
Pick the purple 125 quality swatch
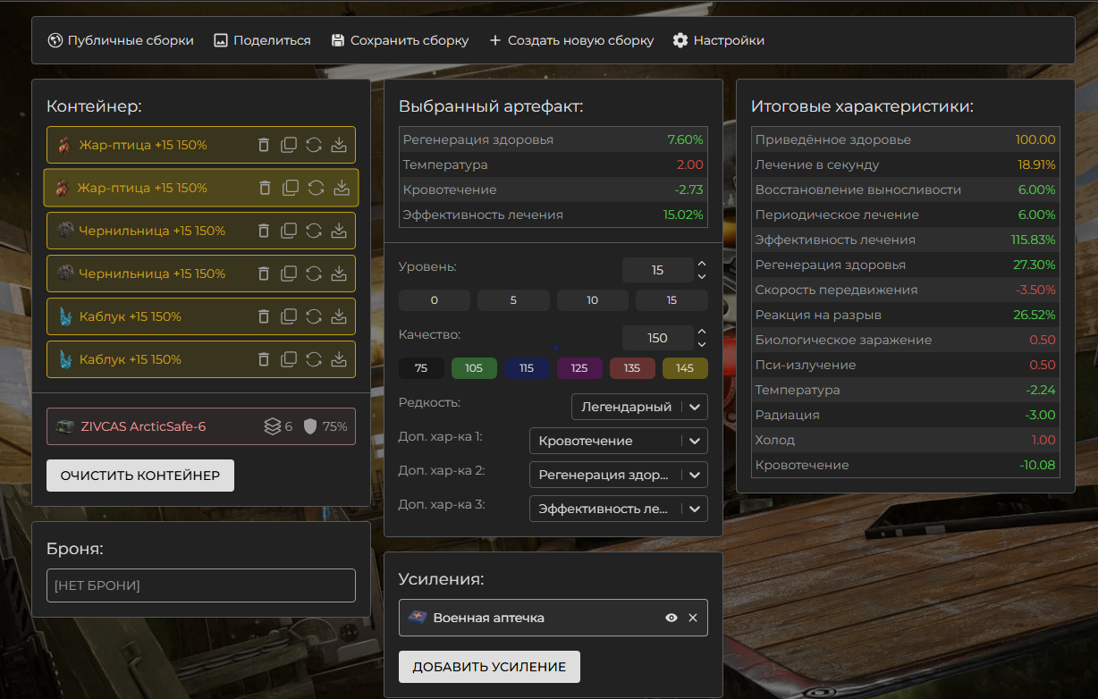point(579,368)
